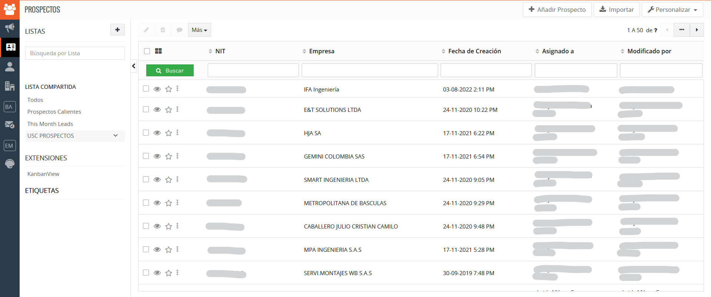
Task: Focus the Modificado por filter input
Action: (x=661, y=70)
